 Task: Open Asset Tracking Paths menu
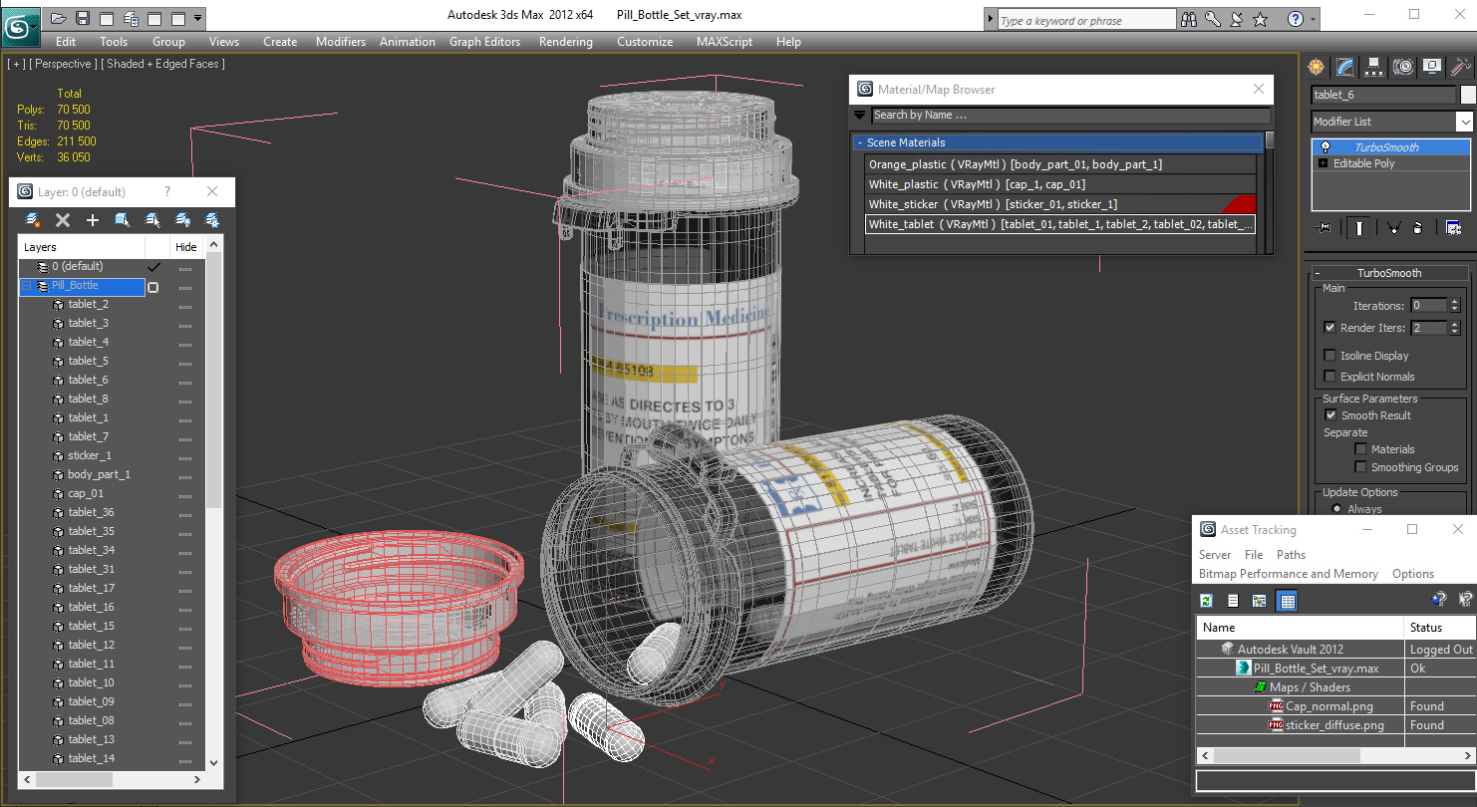point(1291,555)
